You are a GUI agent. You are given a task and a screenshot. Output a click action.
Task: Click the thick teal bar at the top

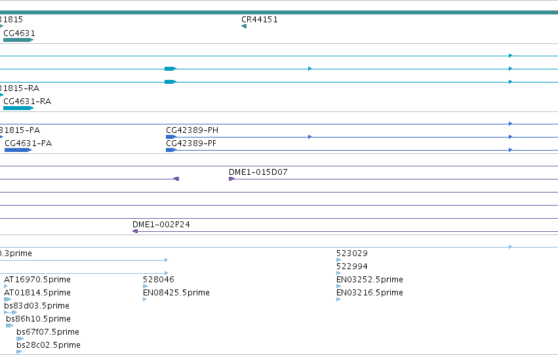tap(279, 12)
